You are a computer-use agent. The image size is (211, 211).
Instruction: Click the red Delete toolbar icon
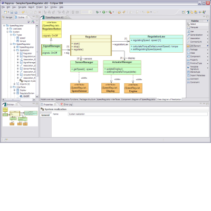pyautogui.click(x=40, y=12)
